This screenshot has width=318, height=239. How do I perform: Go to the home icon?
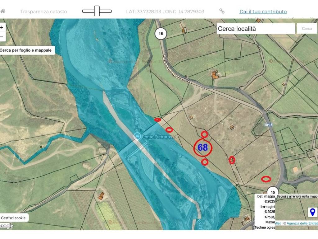2,12
